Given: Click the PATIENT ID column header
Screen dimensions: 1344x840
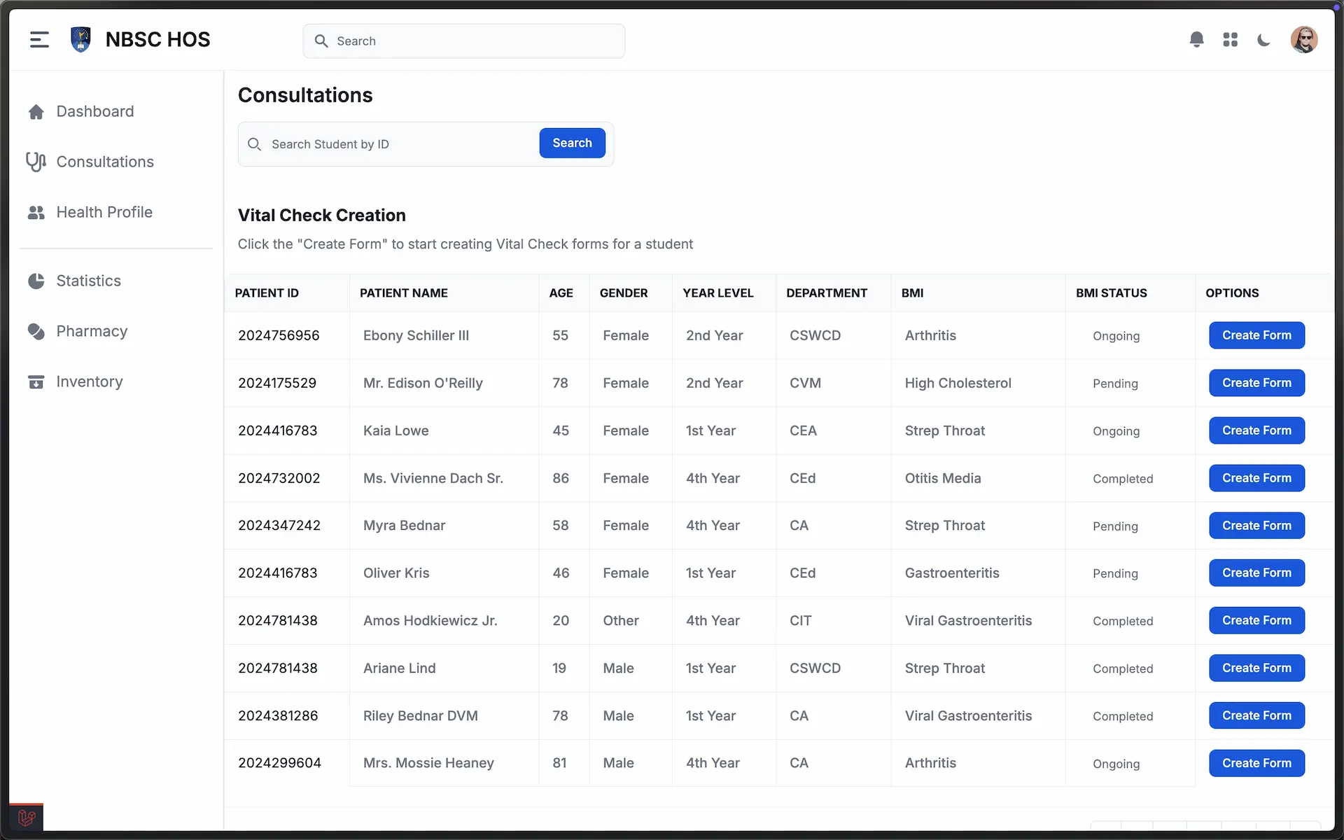Looking at the screenshot, I should coord(267,293).
